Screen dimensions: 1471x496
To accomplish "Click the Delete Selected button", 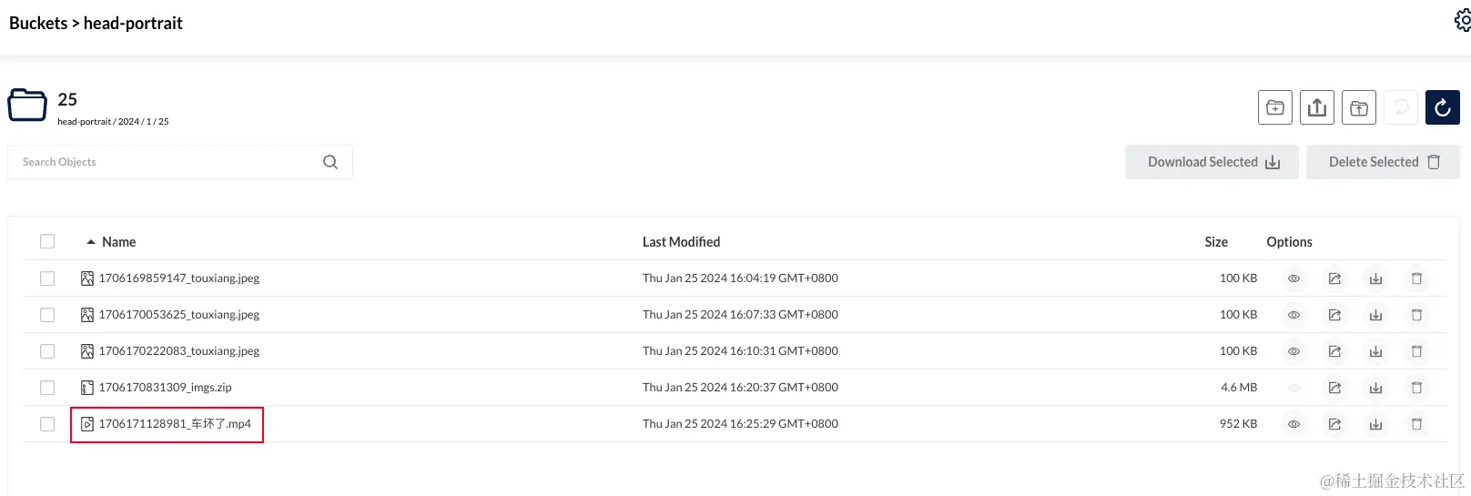I will point(1383,162).
